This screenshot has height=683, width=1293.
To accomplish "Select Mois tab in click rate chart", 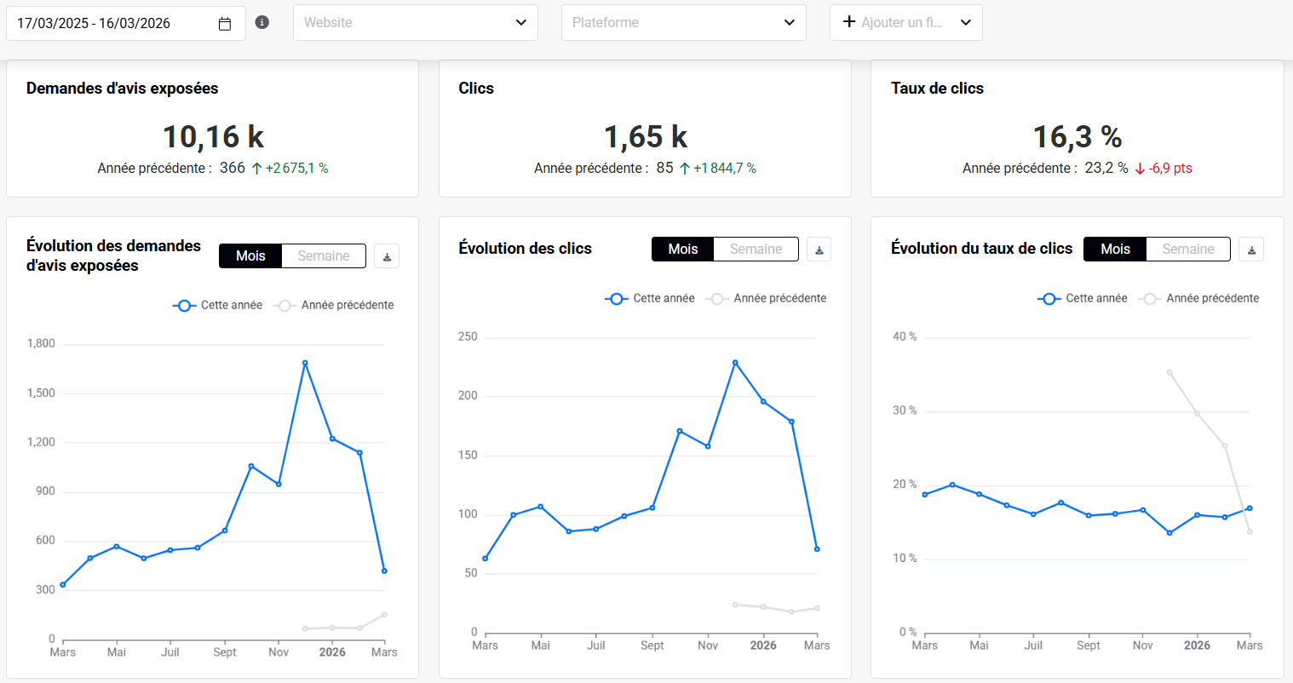I will [x=1115, y=249].
